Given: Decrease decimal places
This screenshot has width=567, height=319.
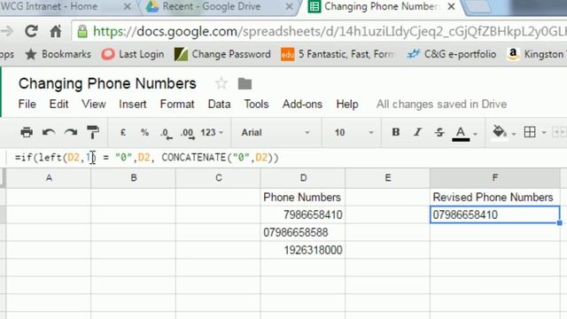Looking at the screenshot, I should (167, 133).
